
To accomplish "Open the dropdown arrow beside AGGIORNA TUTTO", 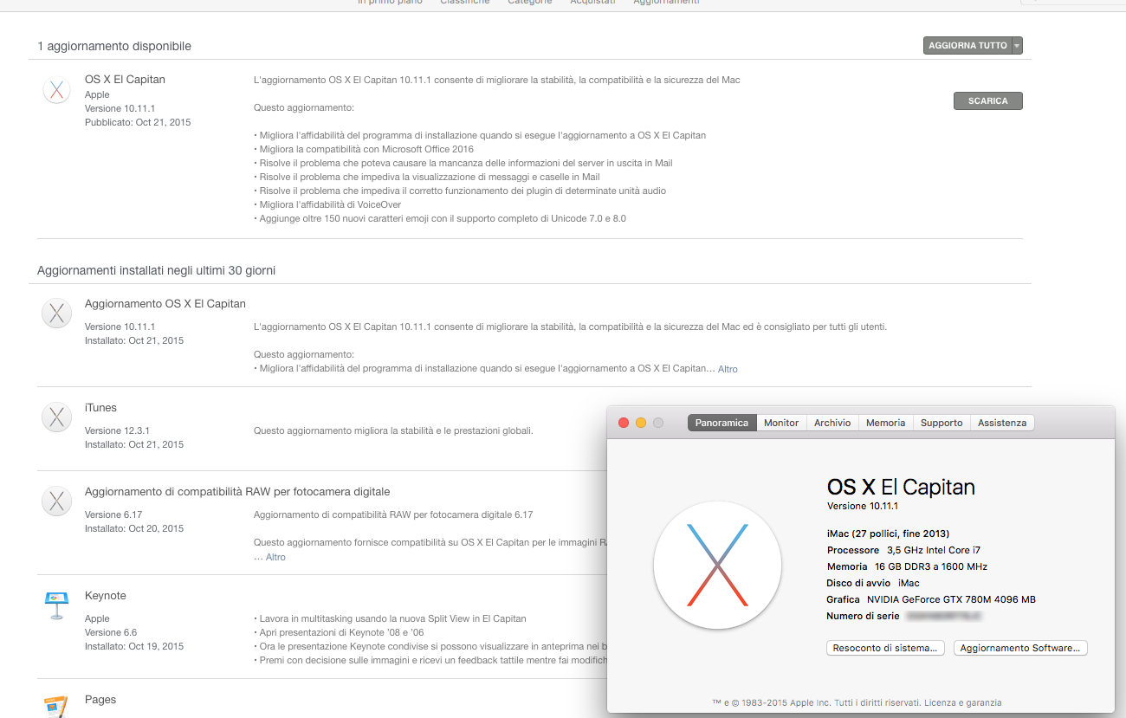I will click(1017, 46).
